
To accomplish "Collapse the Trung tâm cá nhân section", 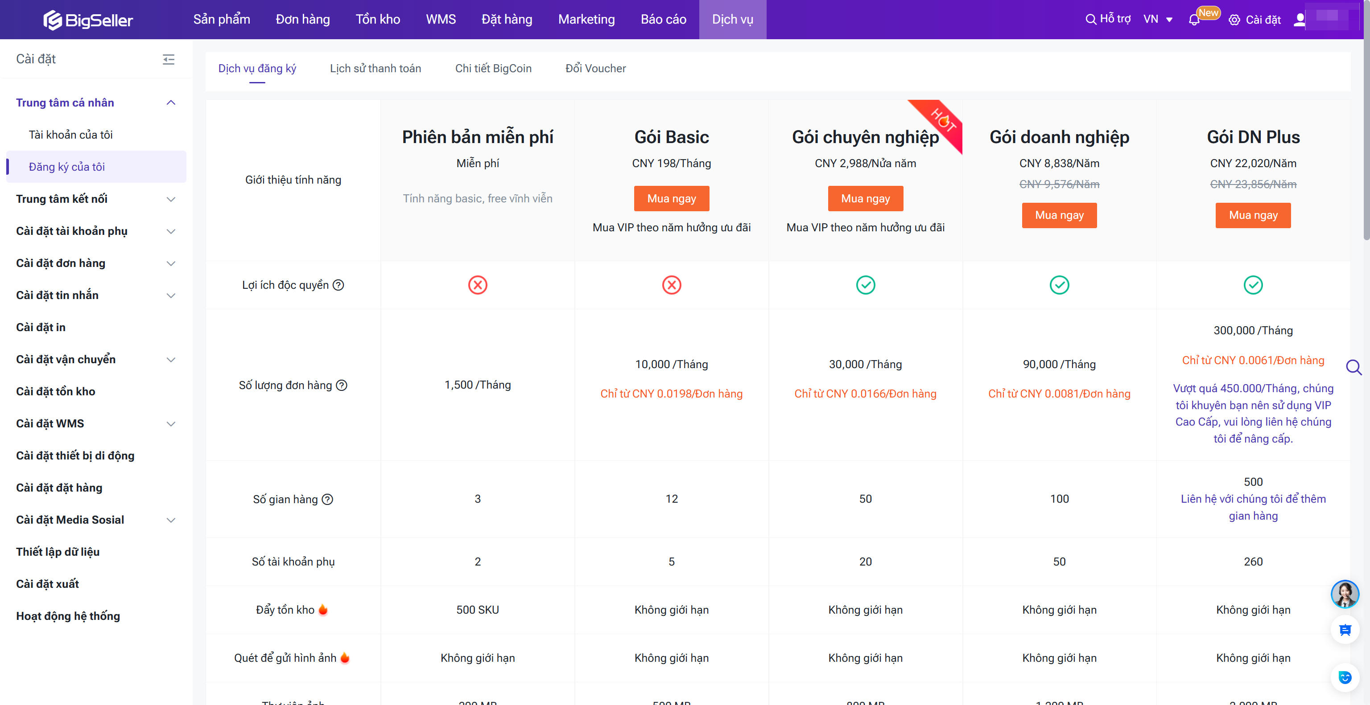I will point(171,102).
